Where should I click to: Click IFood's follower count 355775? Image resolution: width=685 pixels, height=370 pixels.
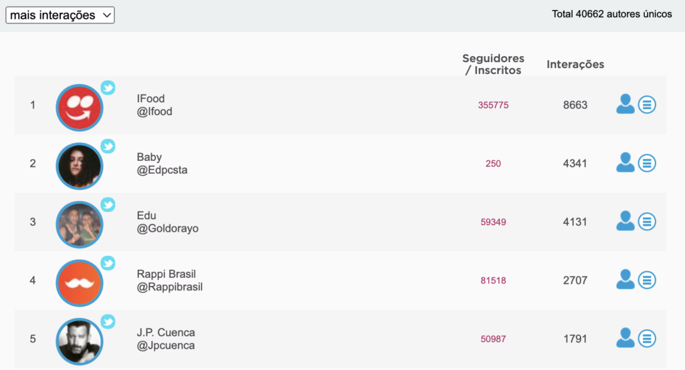493,105
